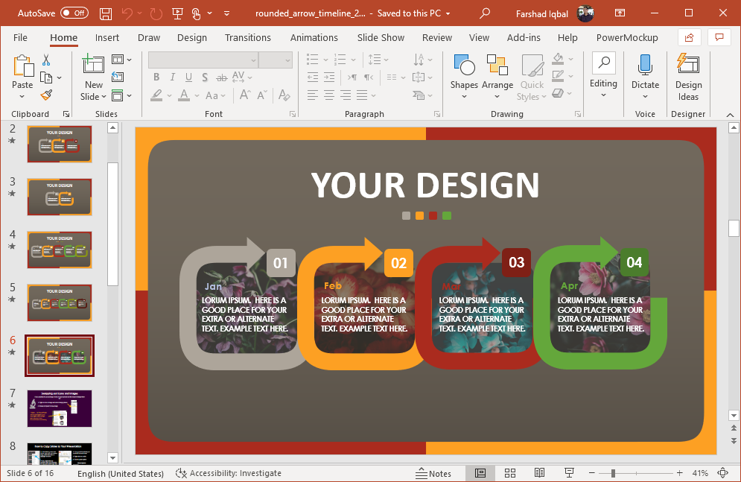Click zoom out minus button
This screenshot has width=741, height=482.
point(591,473)
